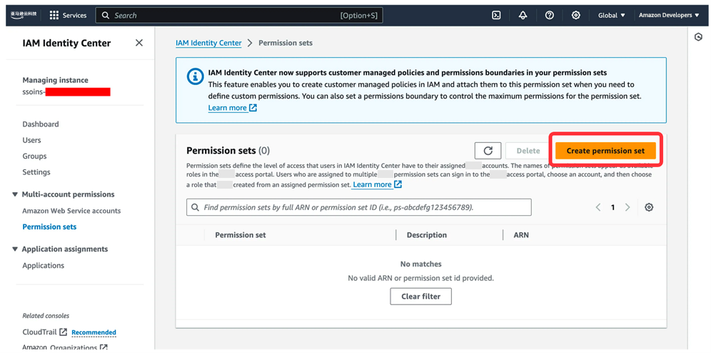Open CloudShell terminal icon
The height and width of the screenshot is (353, 711).
click(497, 16)
